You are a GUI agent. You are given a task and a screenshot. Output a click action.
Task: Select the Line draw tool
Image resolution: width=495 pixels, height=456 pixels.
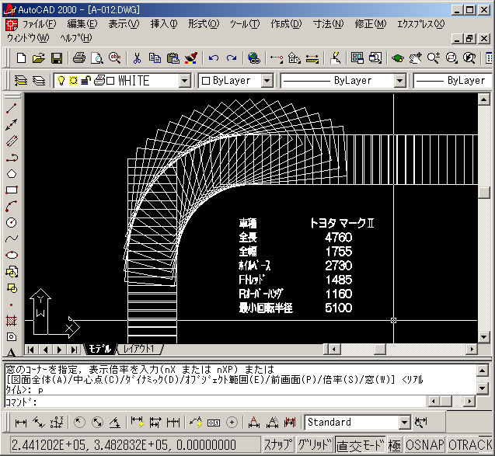(12, 108)
